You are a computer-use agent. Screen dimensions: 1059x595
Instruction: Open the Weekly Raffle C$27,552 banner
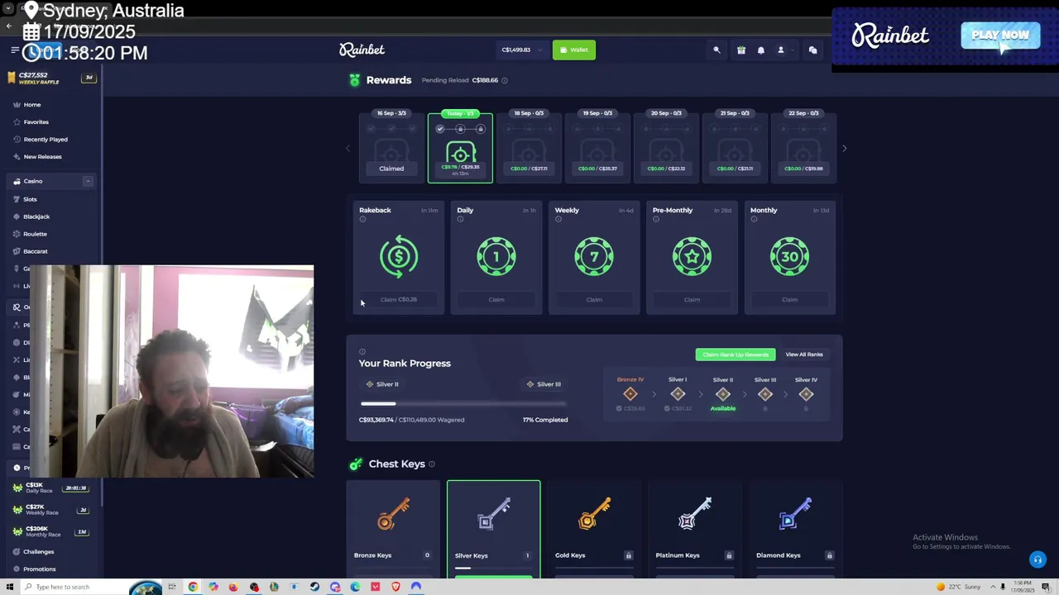coord(51,79)
